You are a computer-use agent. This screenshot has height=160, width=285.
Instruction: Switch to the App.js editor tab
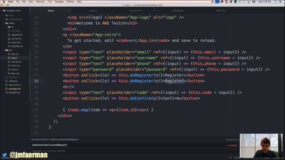(51, 11)
